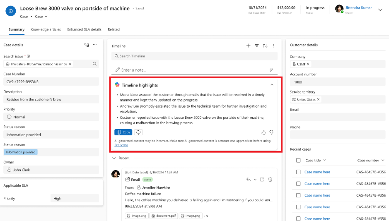Open the Enhanced SLA details tab
Image resolution: width=389 pixels, height=221 pixels.
click(x=84, y=29)
